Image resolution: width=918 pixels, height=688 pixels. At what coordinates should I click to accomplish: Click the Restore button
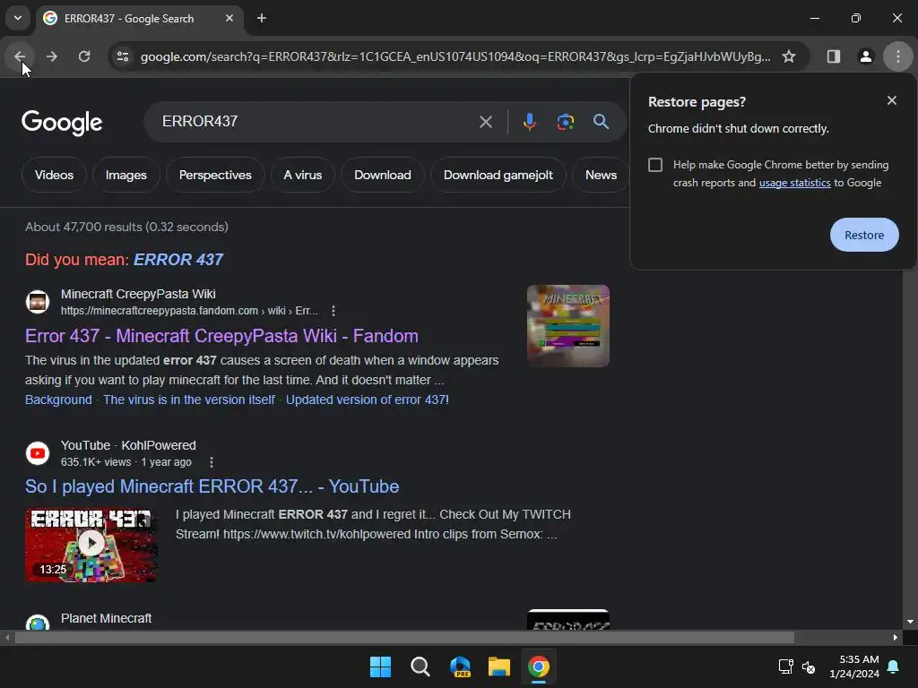[x=864, y=235]
